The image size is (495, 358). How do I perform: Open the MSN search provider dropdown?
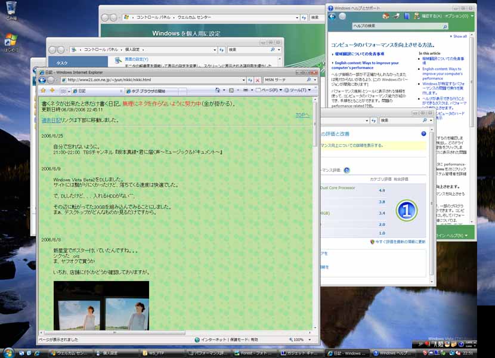tap(315, 80)
